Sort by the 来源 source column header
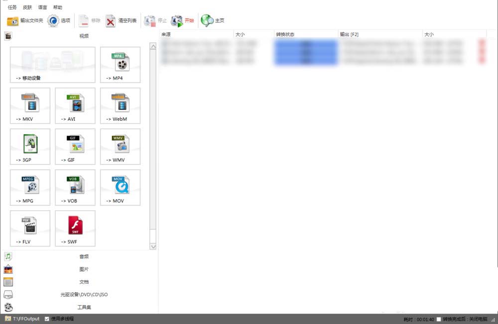Image resolution: width=498 pixels, height=324 pixels. [196, 34]
